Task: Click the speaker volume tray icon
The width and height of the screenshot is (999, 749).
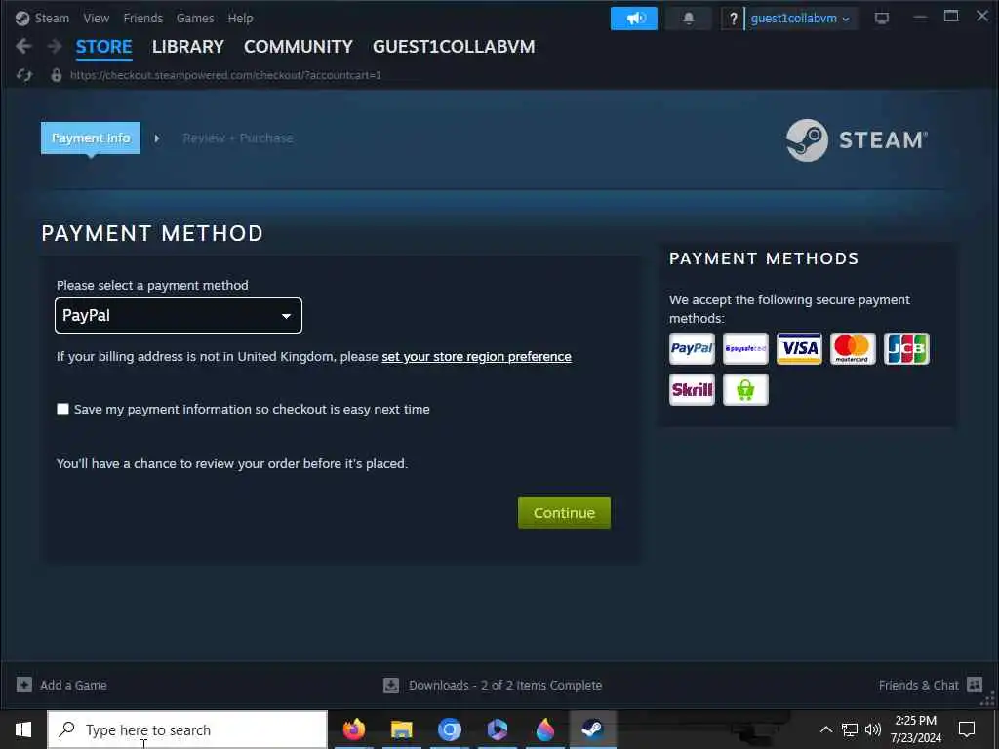Action: 873,729
